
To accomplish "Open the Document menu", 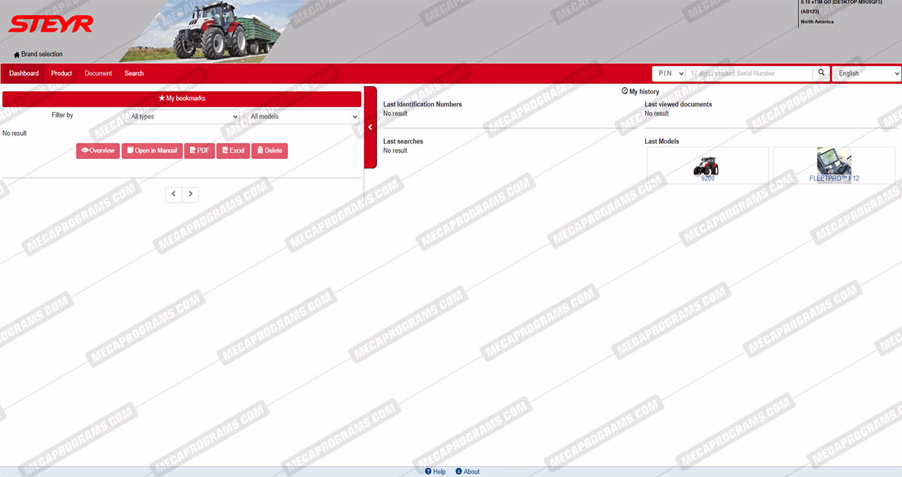I will [98, 73].
